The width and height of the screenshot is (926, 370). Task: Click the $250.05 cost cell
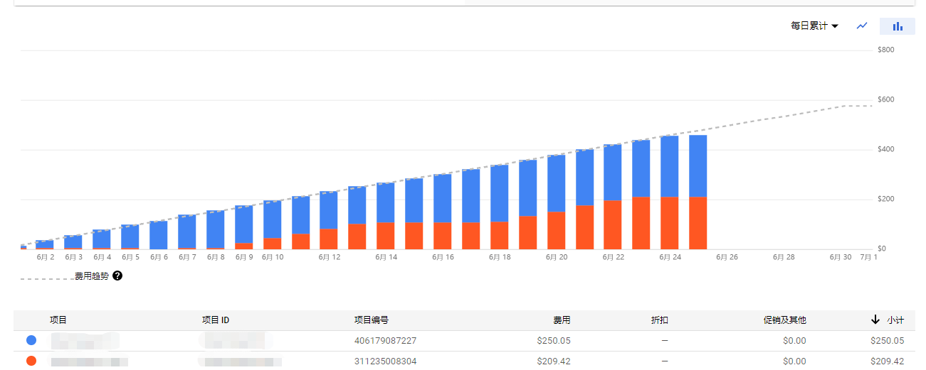(x=554, y=341)
